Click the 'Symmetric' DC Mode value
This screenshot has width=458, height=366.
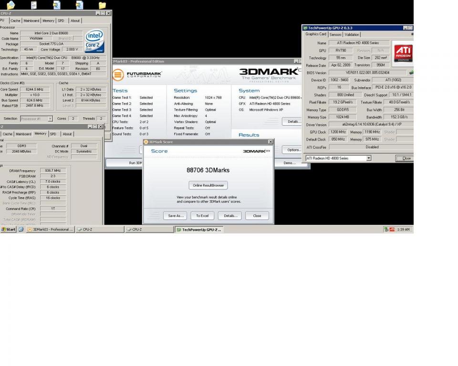pyautogui.click(x=84, y=152)
